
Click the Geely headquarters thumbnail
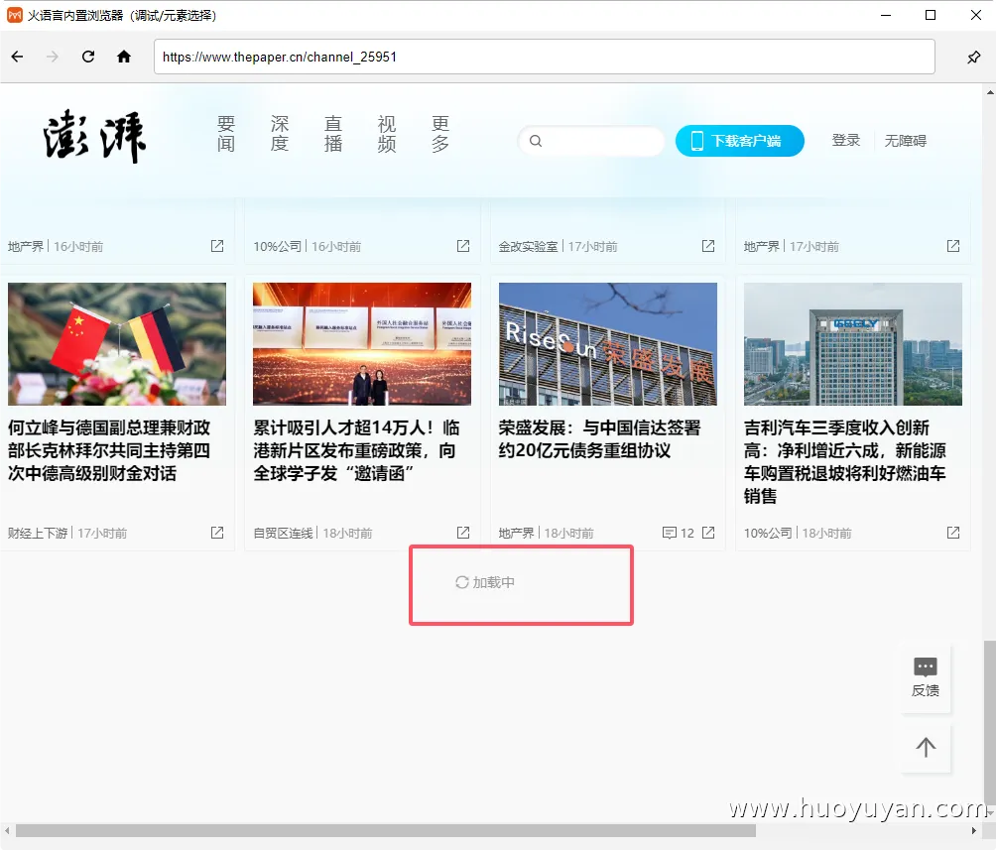853,344
